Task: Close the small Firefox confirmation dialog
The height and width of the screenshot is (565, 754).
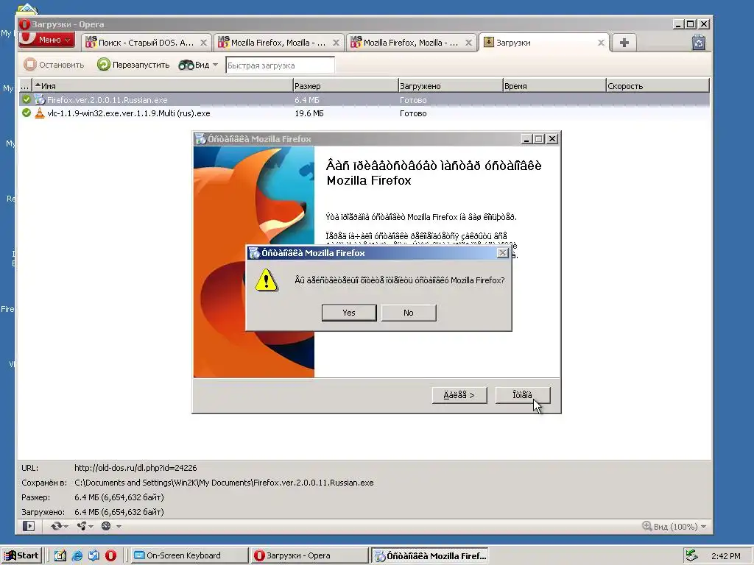Action: [x=502, y=253]
